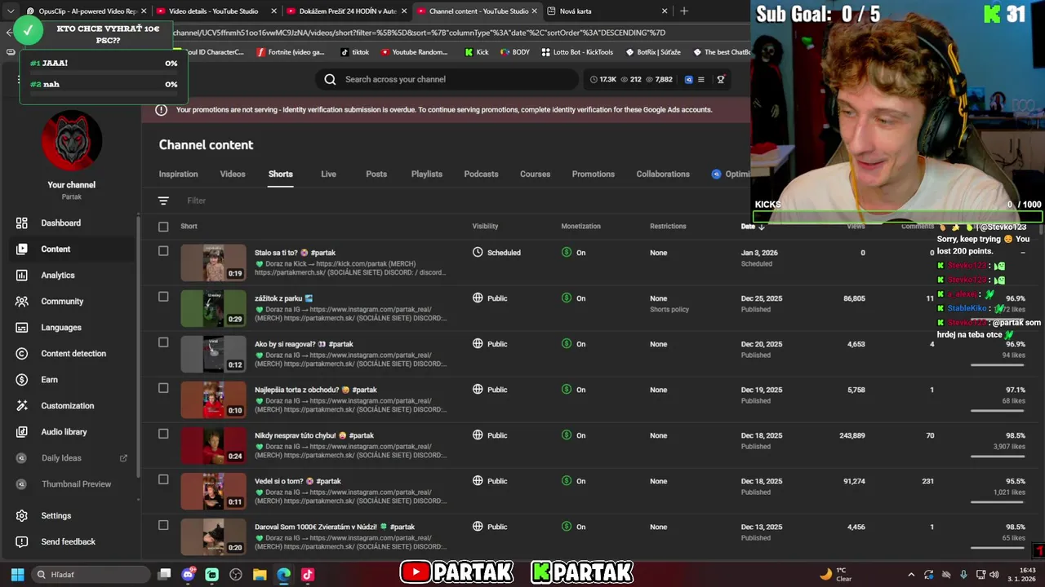The width and height of the screenshot is (1045, 587).
Task: Open thumbnail of 'Daroval Som 1000€' short
Action: [x=213, y=536]
